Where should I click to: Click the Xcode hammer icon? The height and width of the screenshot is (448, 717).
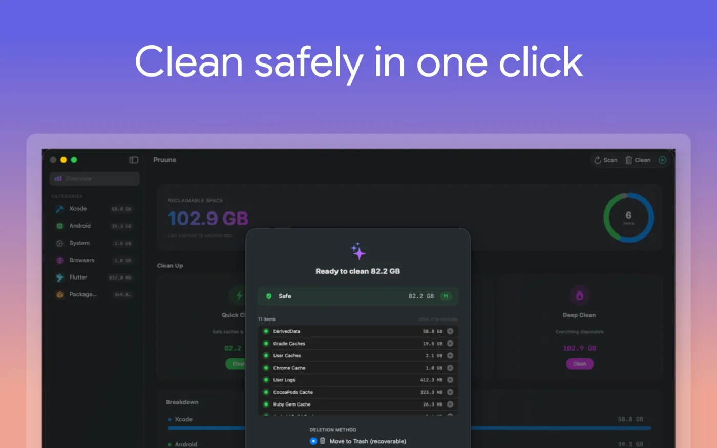coord(59,209)
